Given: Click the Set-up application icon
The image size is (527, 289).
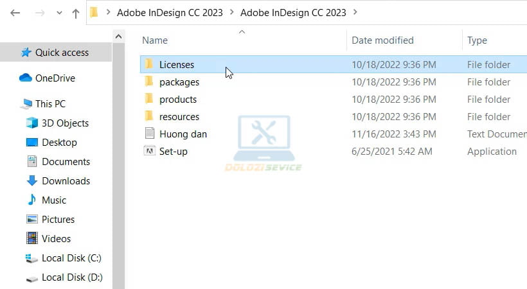Looking at the screenshot, I should [x=149, y=152].
